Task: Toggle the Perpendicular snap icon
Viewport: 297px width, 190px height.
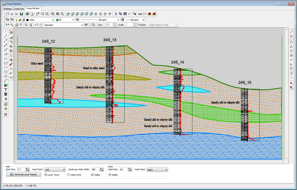Action: point(291,64)
